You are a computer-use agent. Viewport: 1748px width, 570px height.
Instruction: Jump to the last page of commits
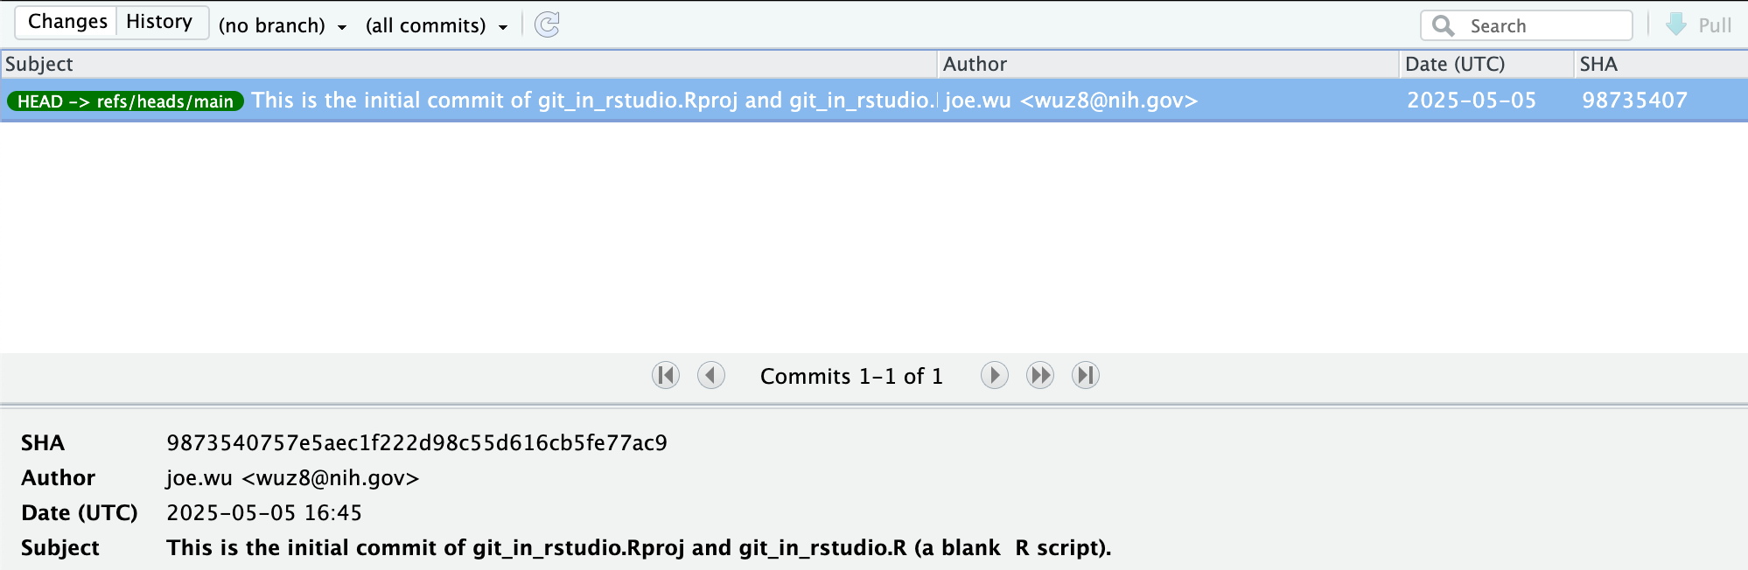point(1086,376)
